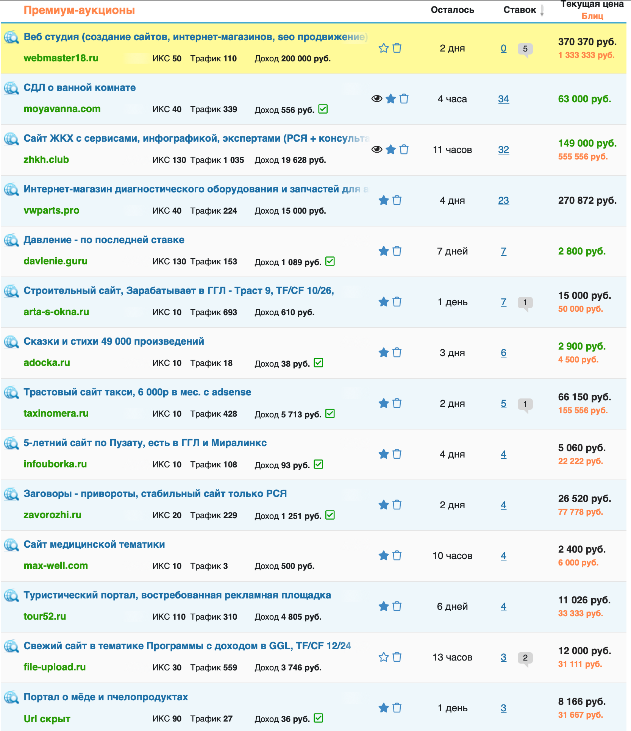Click the green income checkmark for moyavanna.com
The height and width of the screenshot is (731, 631).
[323, 109]
